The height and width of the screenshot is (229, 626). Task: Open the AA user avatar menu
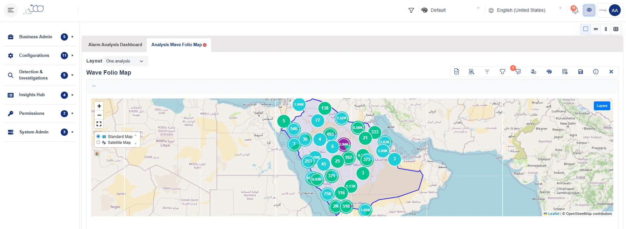[x=615, y=10]
